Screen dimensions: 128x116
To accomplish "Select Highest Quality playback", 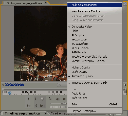I will 95,67.
